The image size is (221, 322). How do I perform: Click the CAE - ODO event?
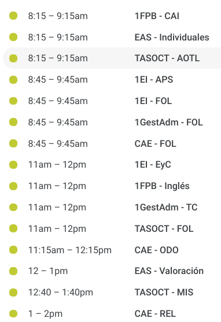(x=112, y=250)
